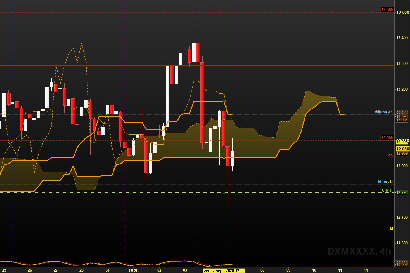The image size is (410, 273).
Task: Click date 10 on the time axis
Action: (x=314, y=270)
